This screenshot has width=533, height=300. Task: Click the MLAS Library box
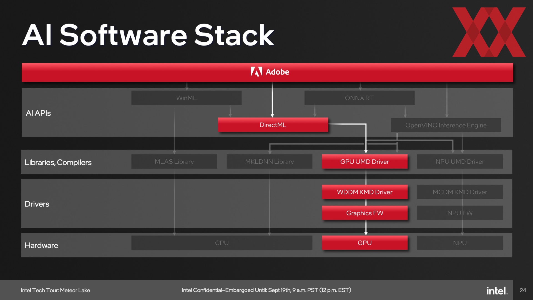174,161
